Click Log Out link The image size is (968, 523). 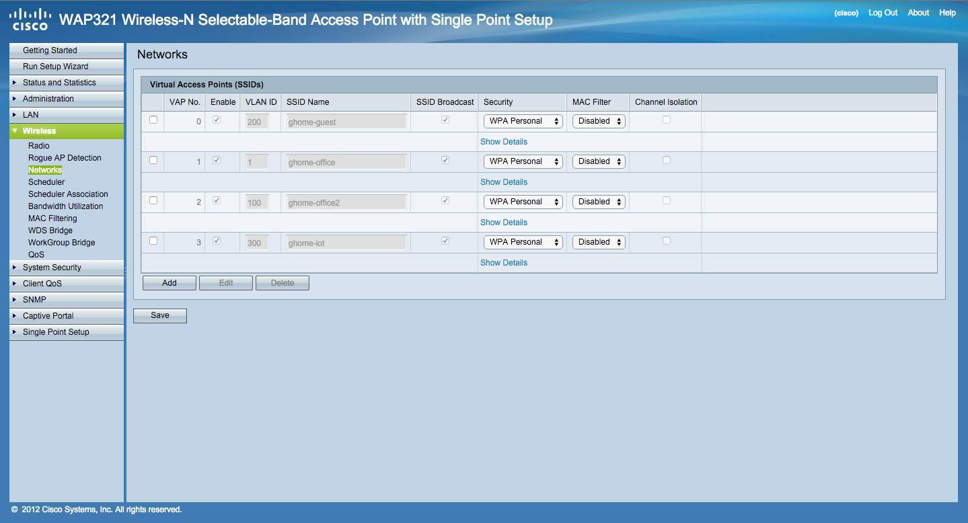click(883, 13)
